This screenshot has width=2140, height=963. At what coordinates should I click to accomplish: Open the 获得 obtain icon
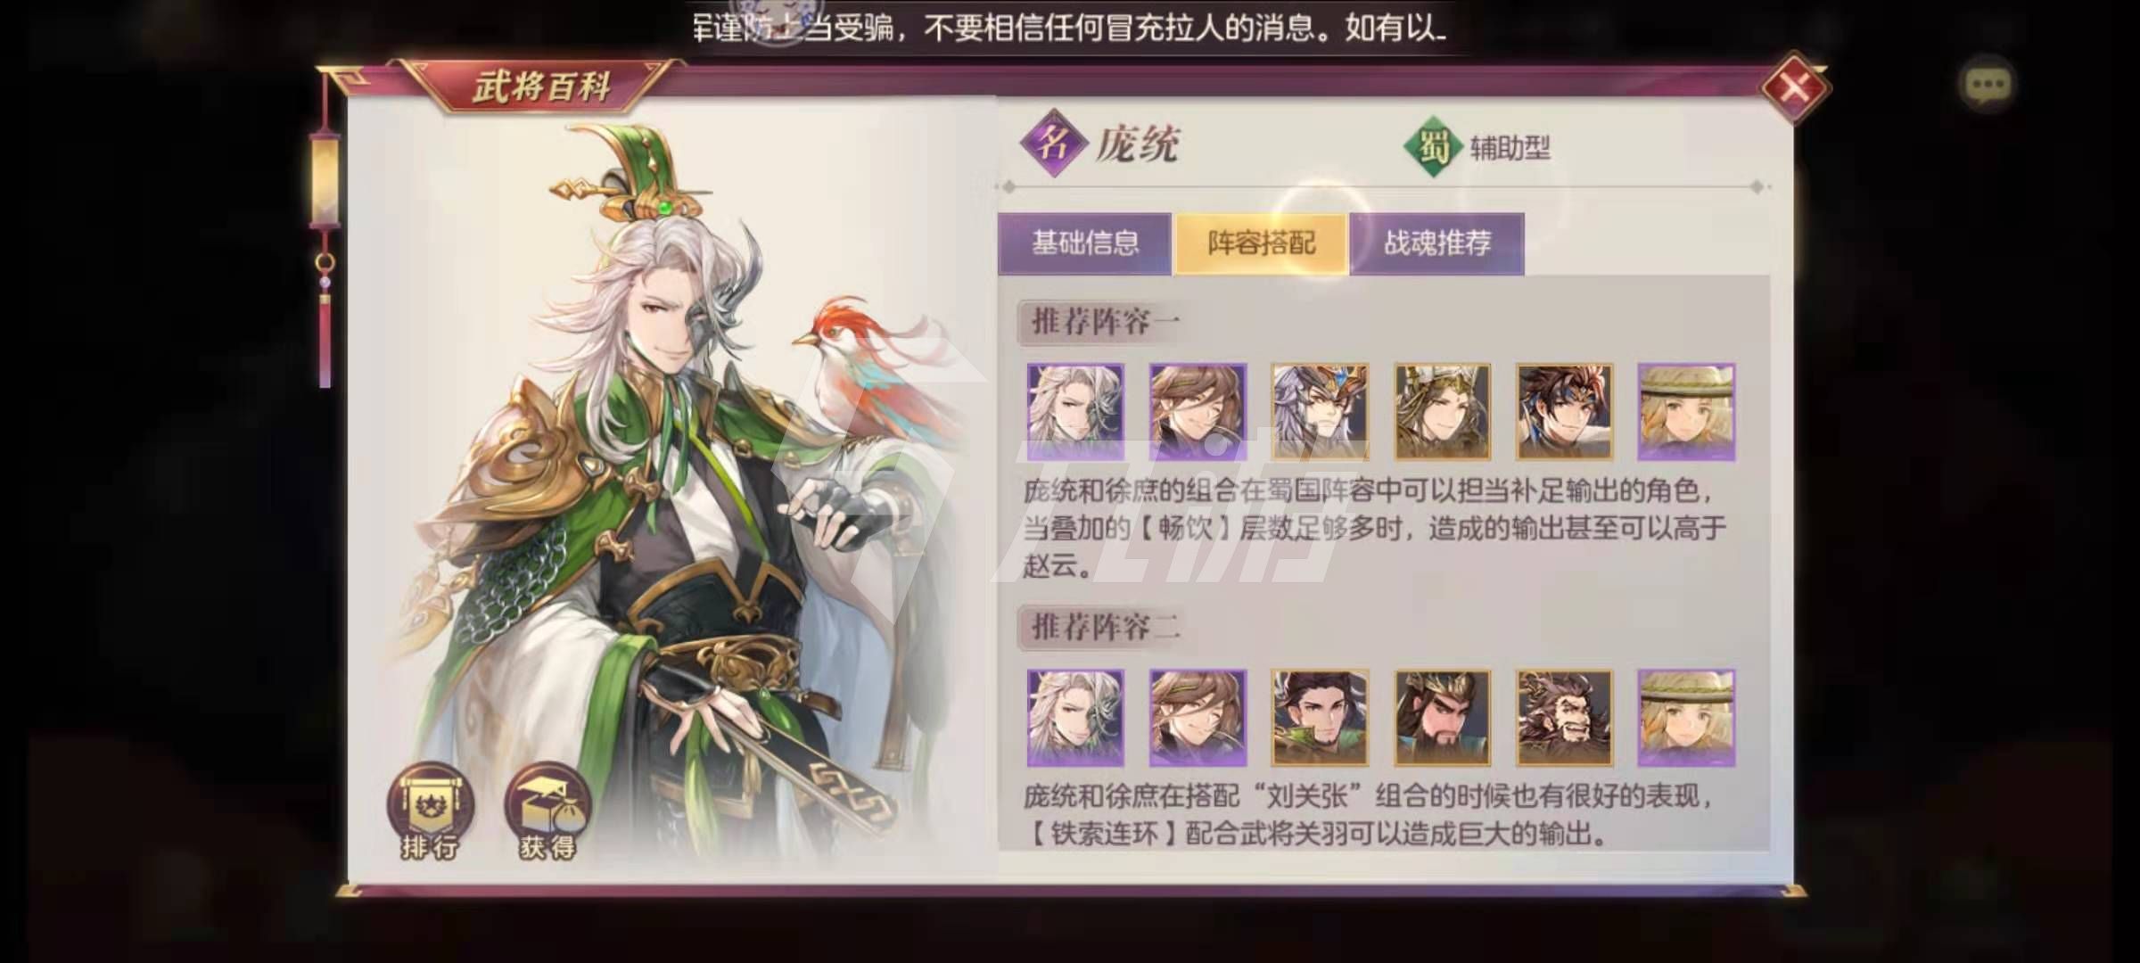pyautogui.click(x=547, y=811)
